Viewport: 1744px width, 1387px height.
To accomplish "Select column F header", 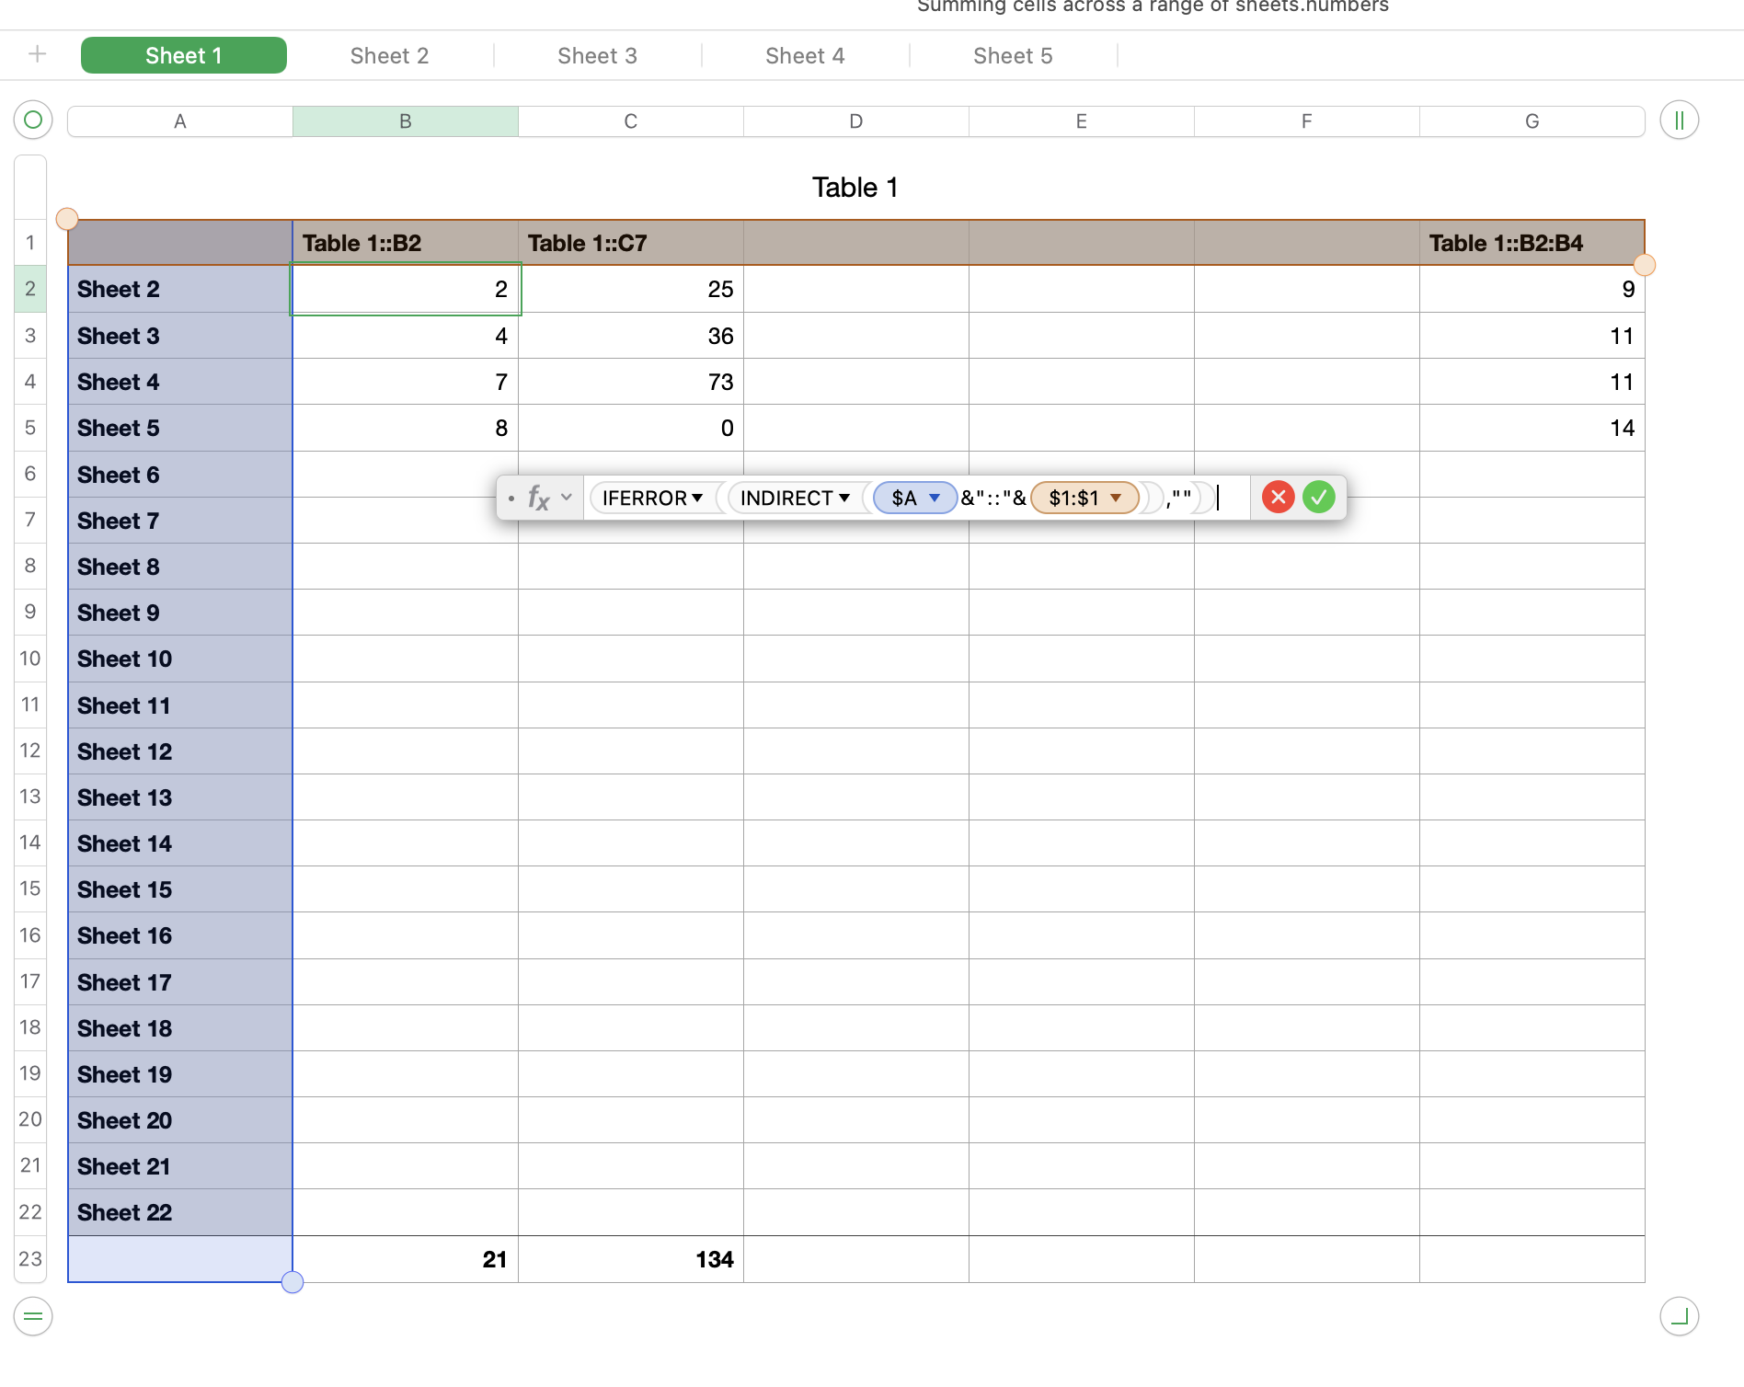I will coord(1307,121).
